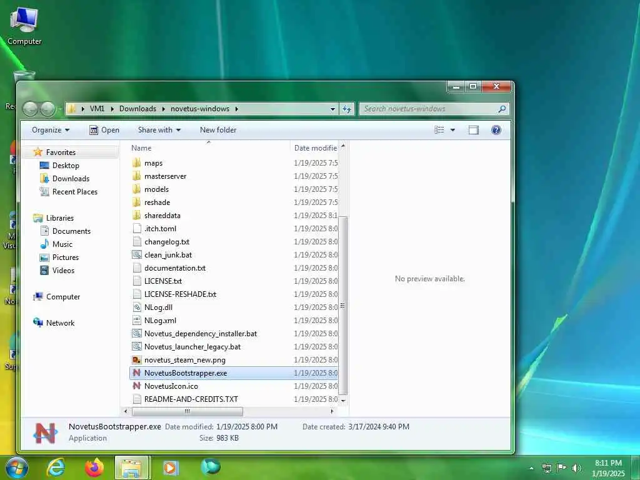Select Favorites in navigation pane
Viewport: 640px width, 480px height.
[x=61, y=152]
